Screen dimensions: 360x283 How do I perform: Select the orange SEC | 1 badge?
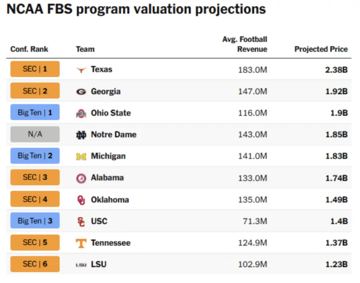click(x=35, y=69)
